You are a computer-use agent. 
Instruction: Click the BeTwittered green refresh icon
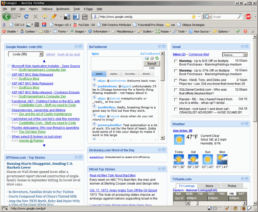click(x=157, y=58)
